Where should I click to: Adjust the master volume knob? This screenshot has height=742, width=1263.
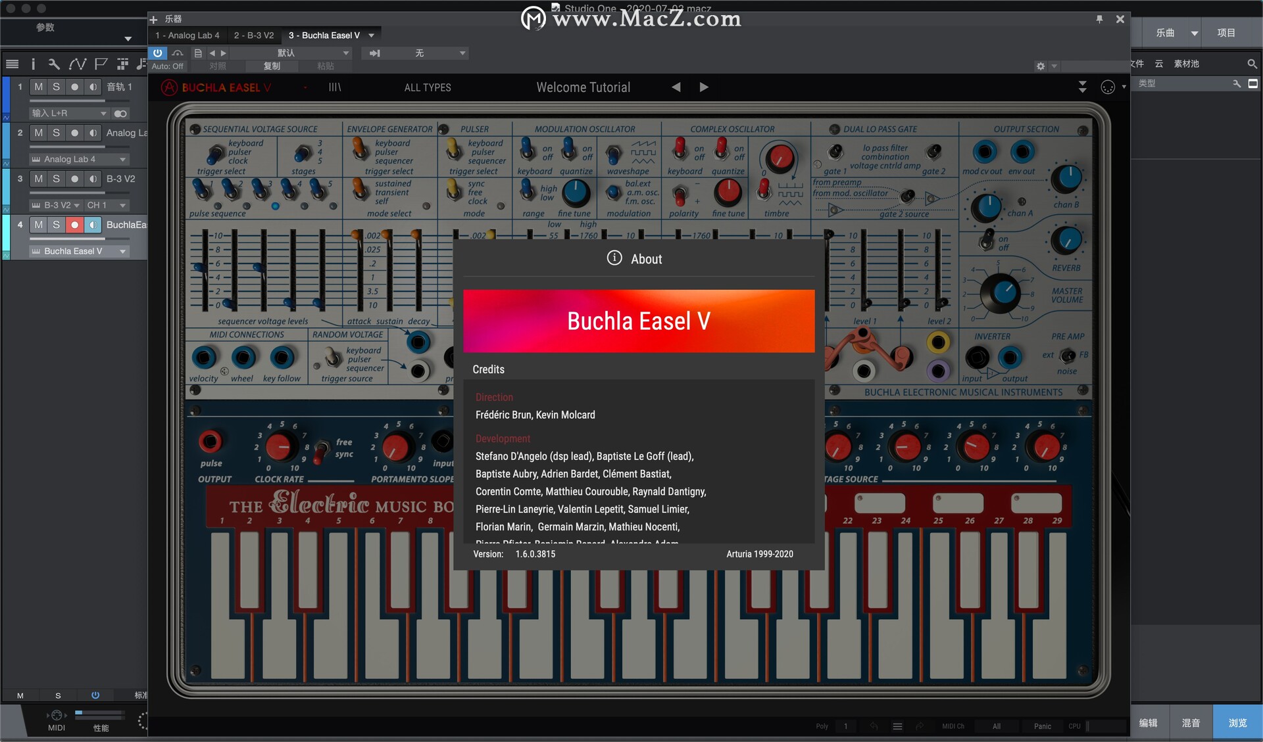[1001, 292]
